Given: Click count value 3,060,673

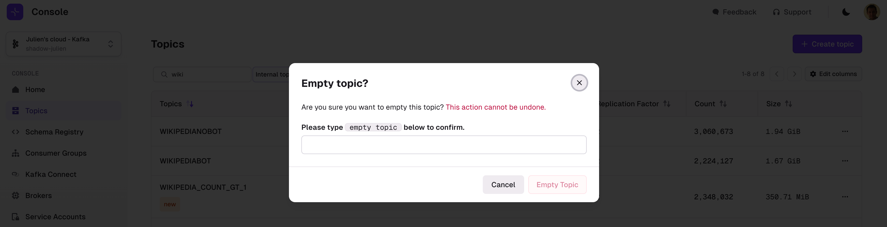Looking at the screenshot, I should click(x=714, y=132).
